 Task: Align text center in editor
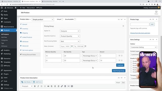click(55, 86)
